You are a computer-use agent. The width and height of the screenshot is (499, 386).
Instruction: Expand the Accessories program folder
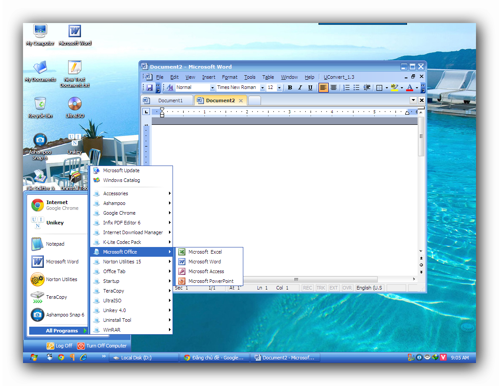tap(131, 193)
